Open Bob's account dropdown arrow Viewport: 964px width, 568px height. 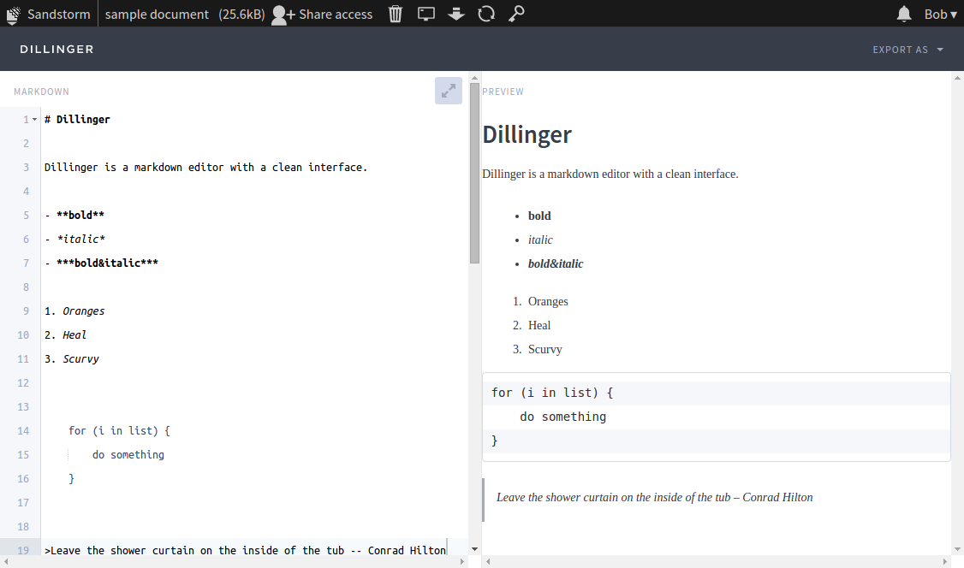tap(953, 14)
